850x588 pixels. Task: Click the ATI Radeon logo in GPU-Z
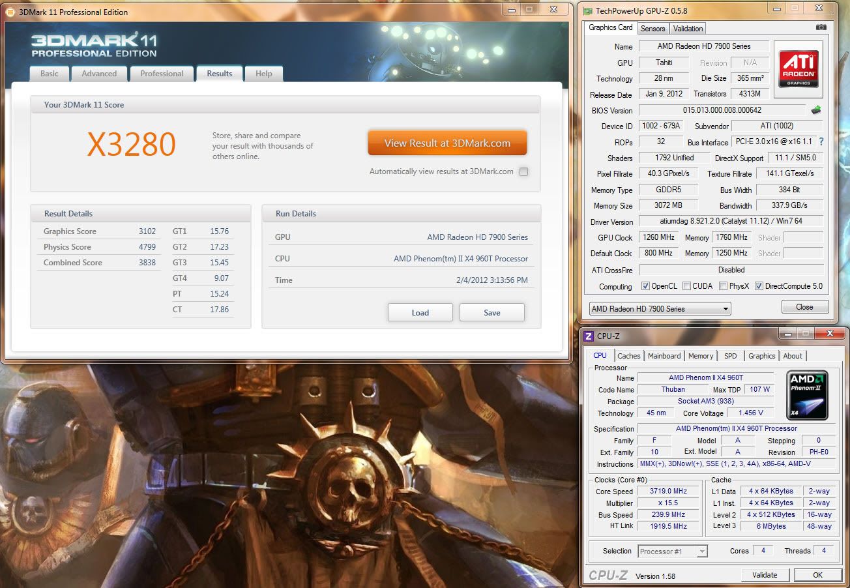798,70
